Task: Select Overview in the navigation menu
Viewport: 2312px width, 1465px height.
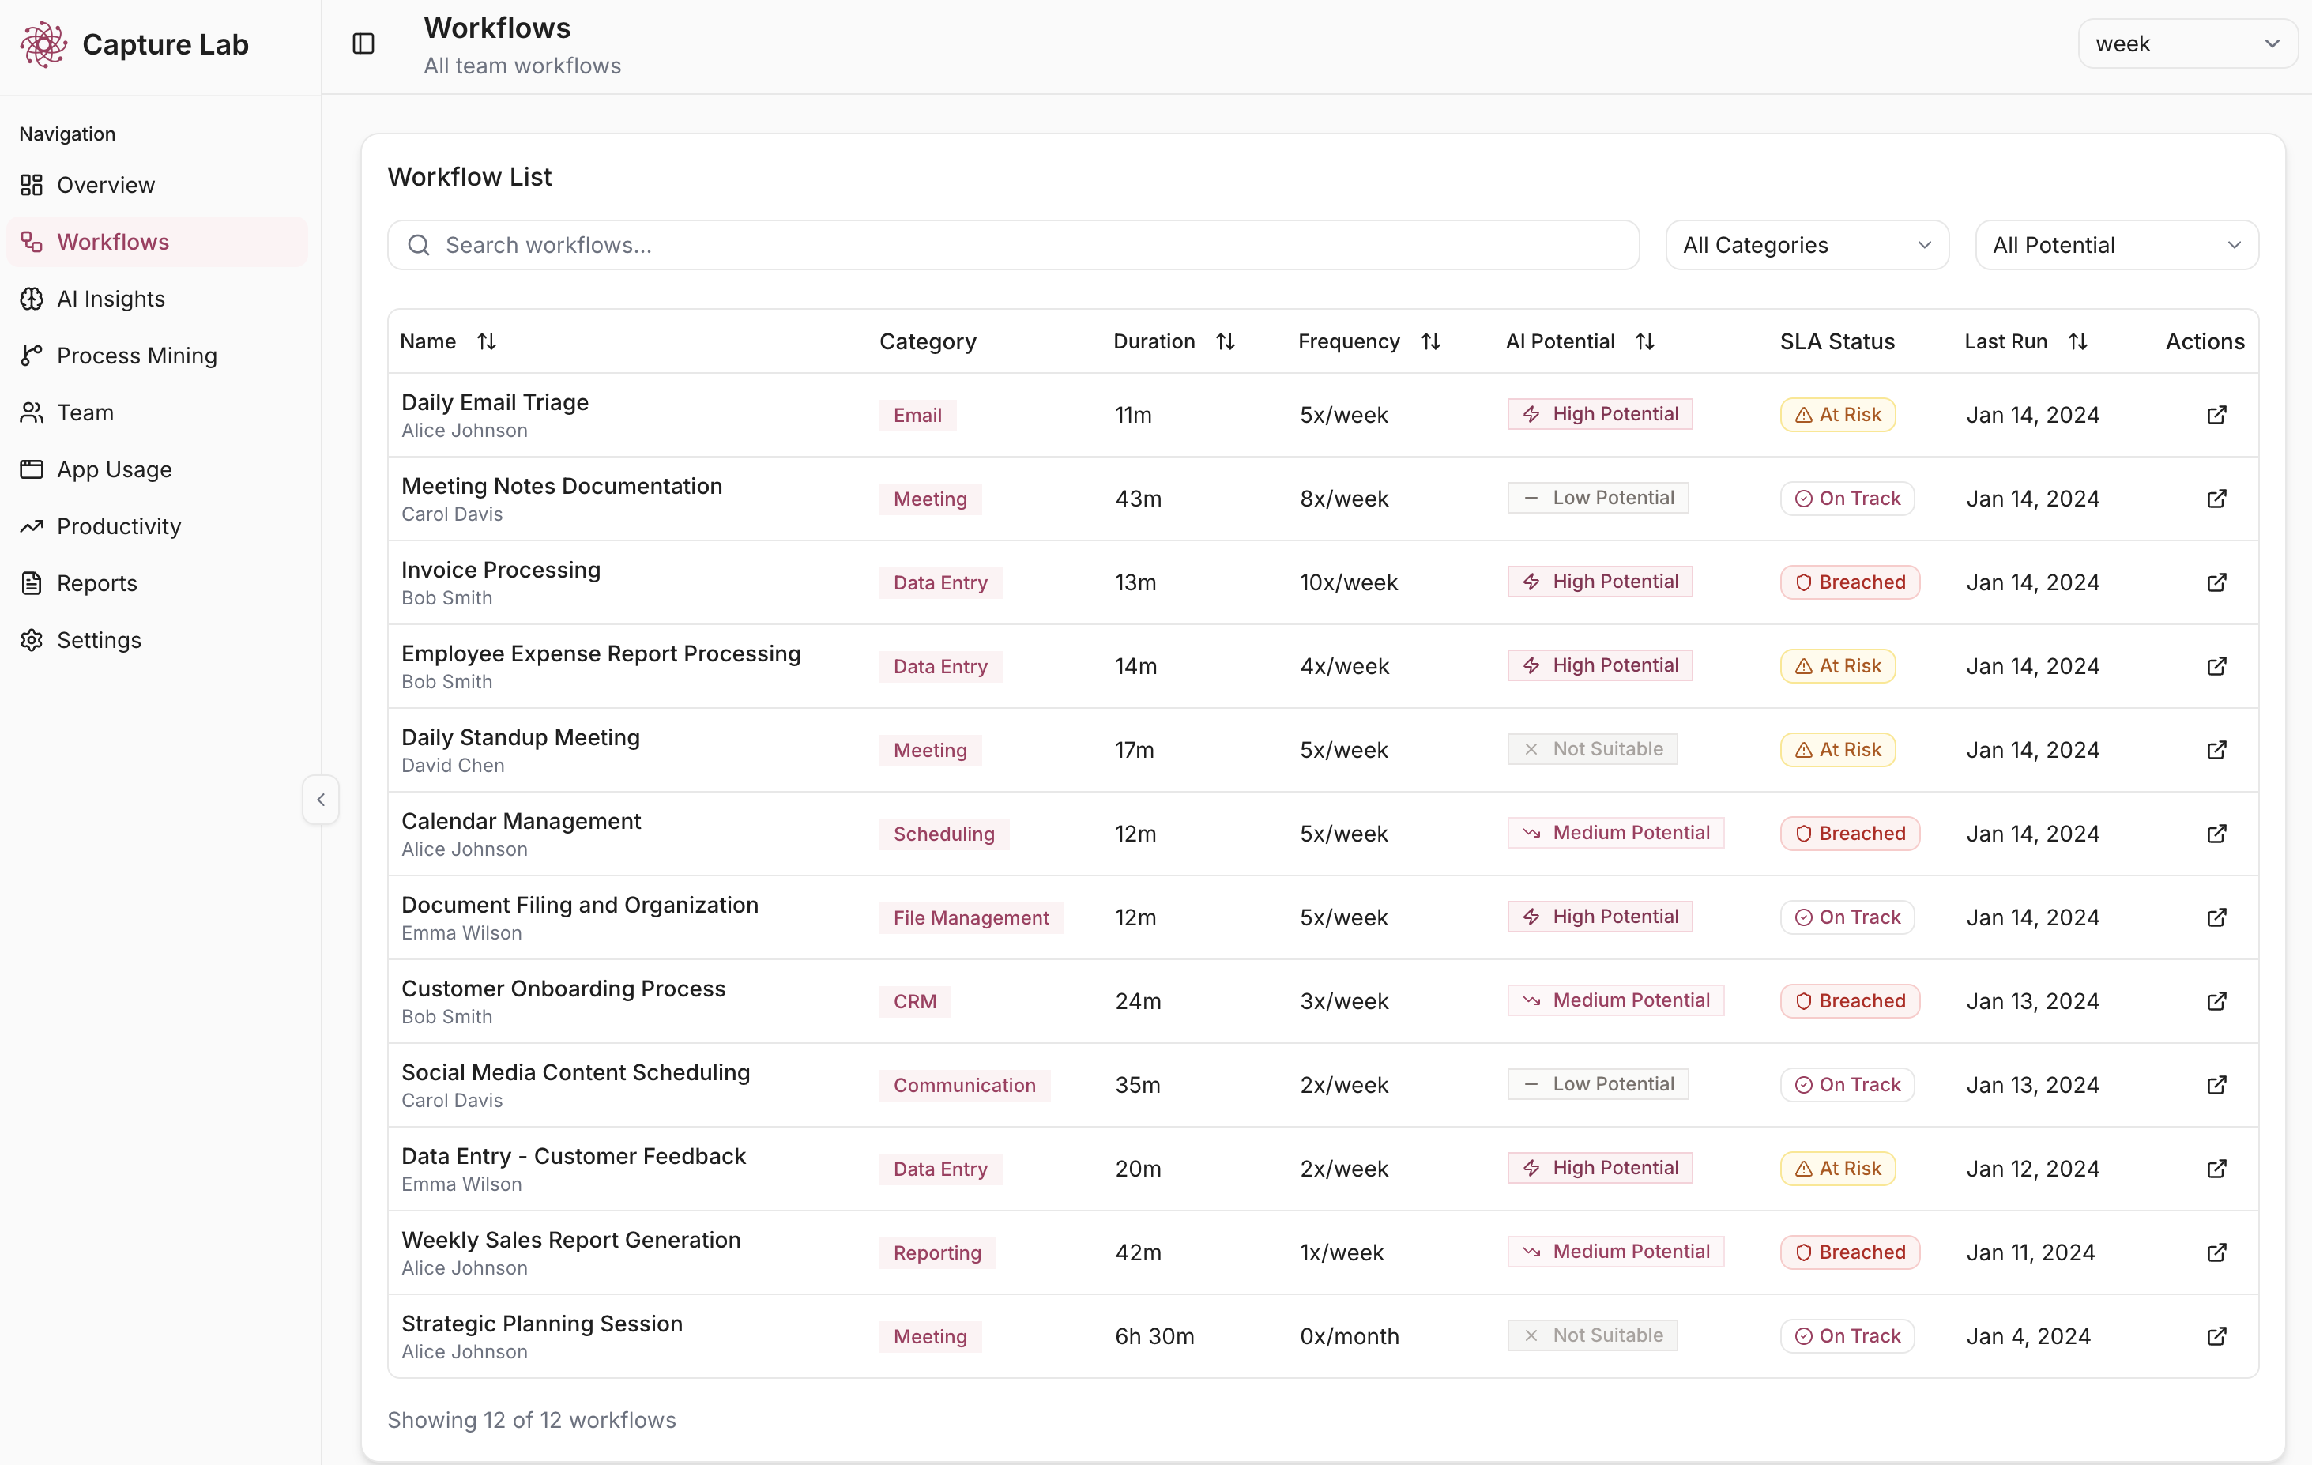Action: click(x=104, y=184)
